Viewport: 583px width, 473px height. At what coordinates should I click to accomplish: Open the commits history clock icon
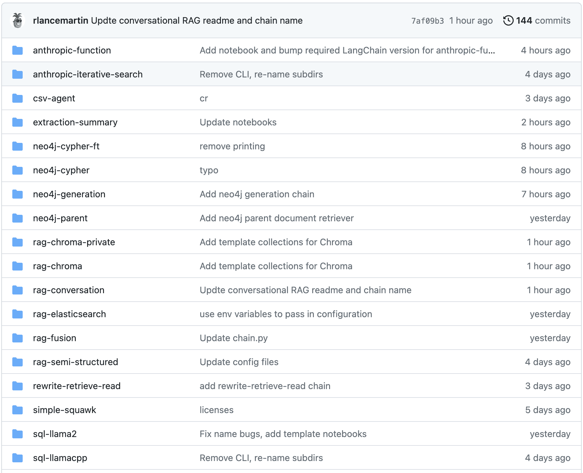pos(508,20)
